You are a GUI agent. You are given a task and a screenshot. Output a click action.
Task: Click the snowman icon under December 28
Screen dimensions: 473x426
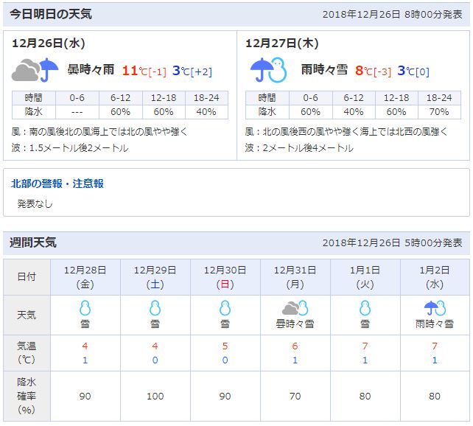pyautogui.click(x=85, y=308)
